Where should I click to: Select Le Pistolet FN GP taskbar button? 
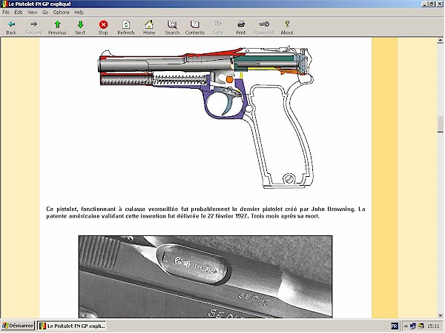72,326
